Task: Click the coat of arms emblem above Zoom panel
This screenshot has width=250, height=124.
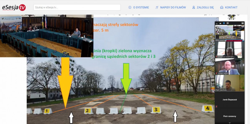Action: pyautogui.click(x=231, y=17)
